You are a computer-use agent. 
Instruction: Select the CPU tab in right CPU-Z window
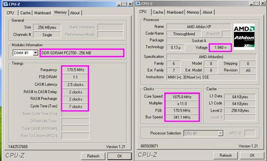click(x=143, y=12)
